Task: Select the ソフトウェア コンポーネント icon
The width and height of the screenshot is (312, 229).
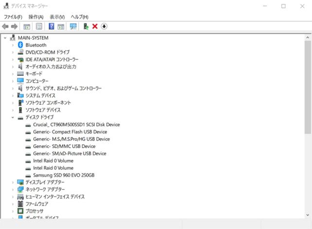Action: (21, 102)
